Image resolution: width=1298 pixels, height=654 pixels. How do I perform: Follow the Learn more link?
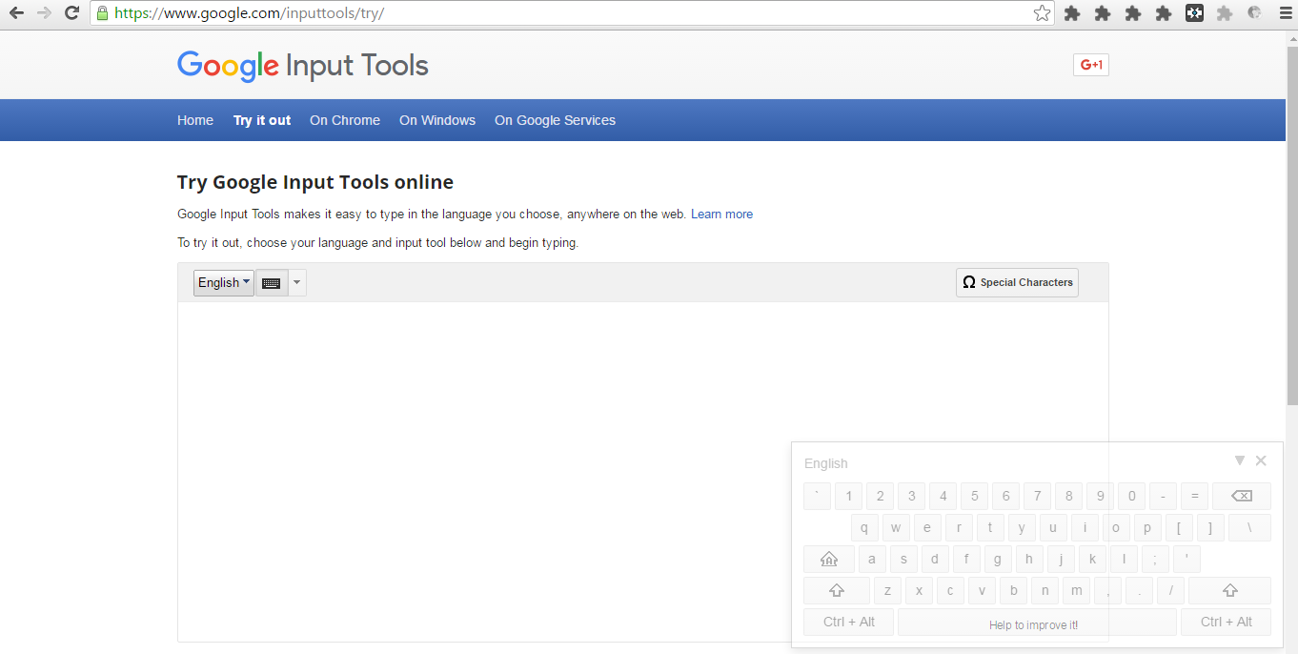pos(721,214)
